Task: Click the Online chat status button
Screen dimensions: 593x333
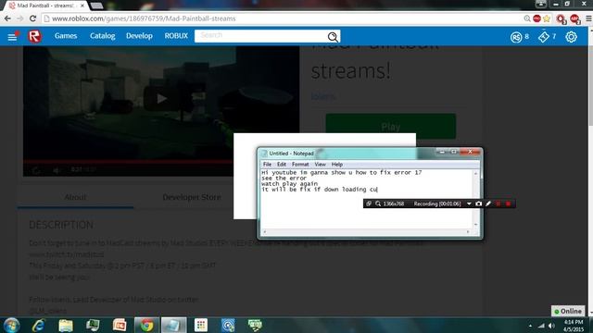Action: coord(568,311)
